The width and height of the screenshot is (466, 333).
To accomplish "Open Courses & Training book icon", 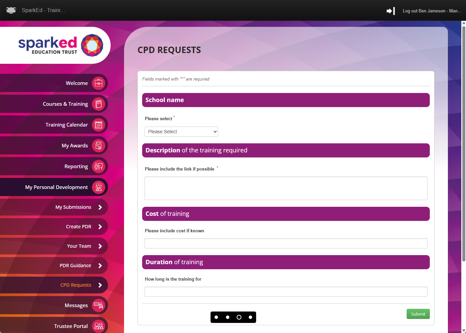I will [x=99, y=104].
